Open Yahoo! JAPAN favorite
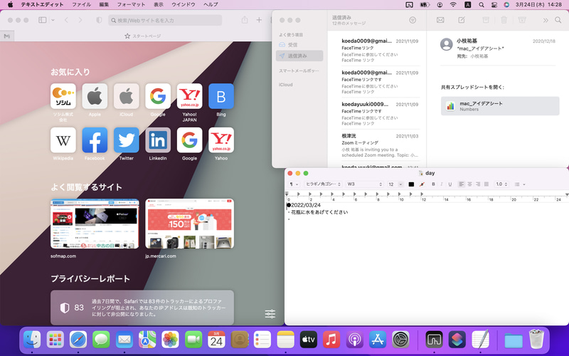The width and height of the screenshot is (569, 356). click(x=189, y=96)
